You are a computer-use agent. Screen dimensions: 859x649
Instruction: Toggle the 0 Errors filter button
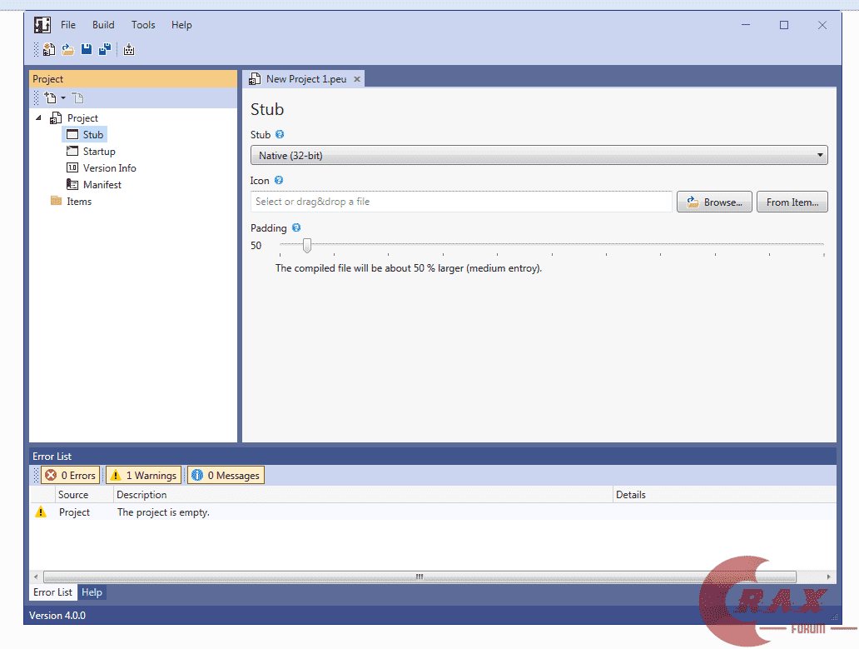pos(70,475)
